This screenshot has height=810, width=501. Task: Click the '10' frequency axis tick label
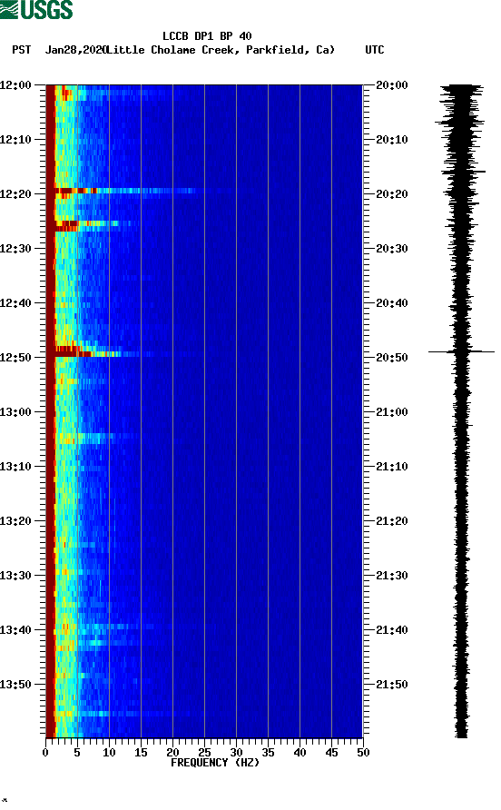pyautogui.click(x=109, y=753)
